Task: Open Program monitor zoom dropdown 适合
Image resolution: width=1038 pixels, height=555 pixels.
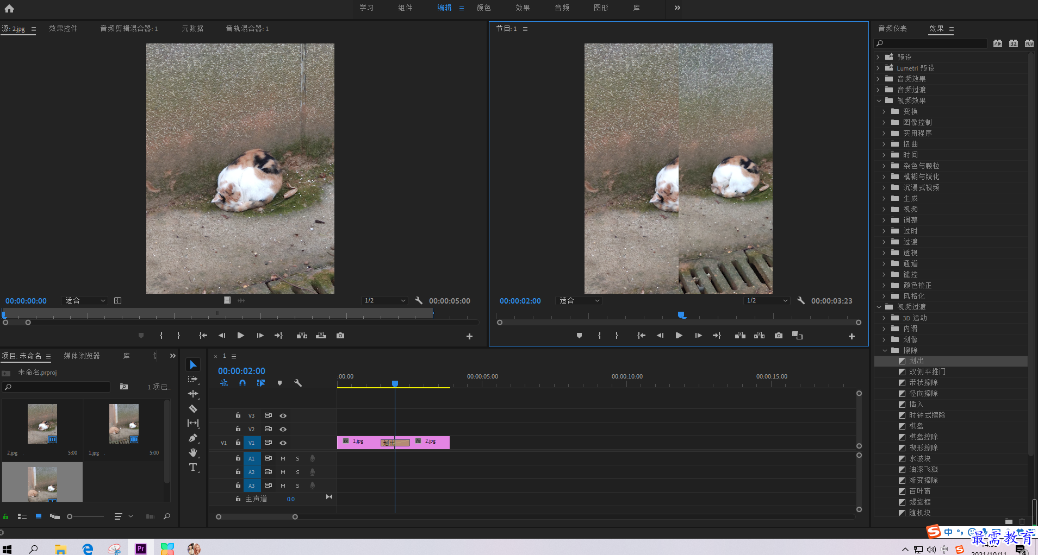Action: click(x=579, y=300)
